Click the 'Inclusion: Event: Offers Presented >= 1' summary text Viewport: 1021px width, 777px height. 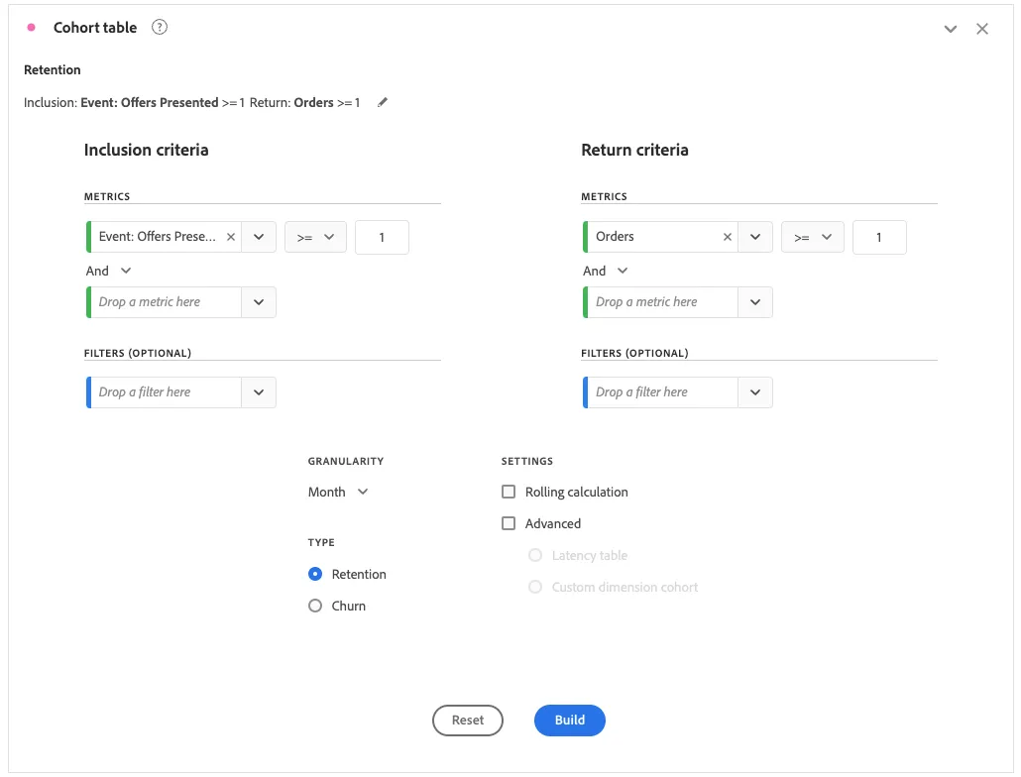click(x=134, y=103)
